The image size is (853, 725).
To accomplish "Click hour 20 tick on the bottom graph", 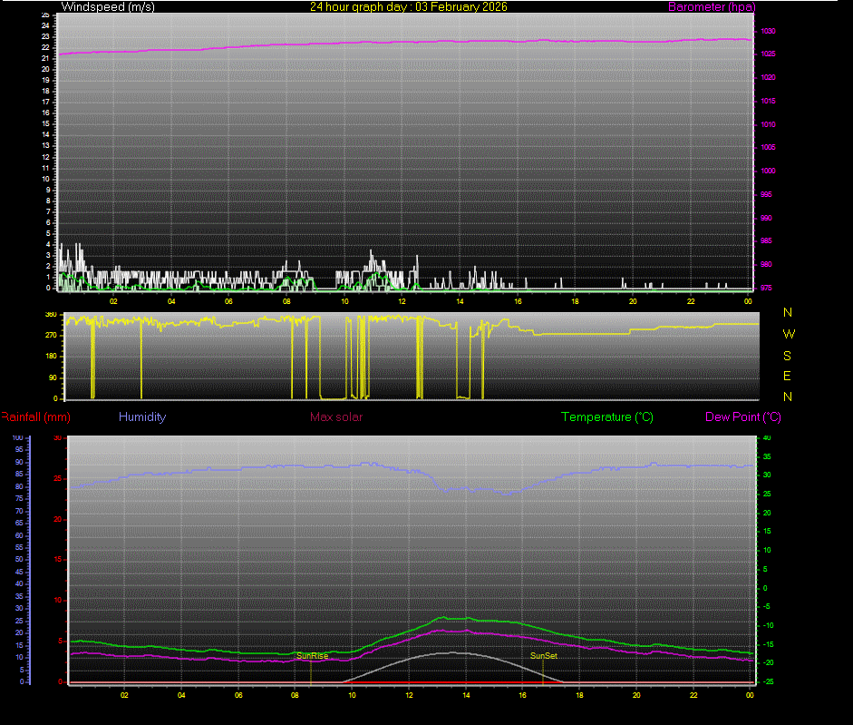I will pos(636,695).
